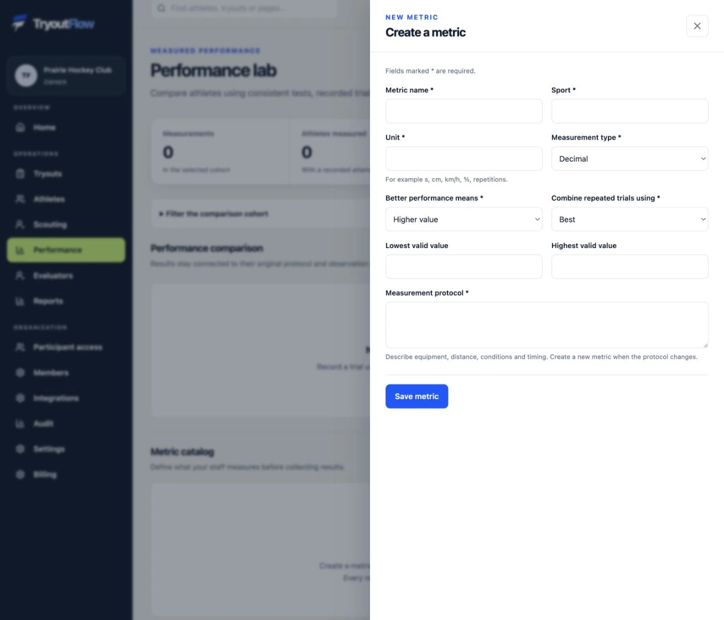Open Reports using its sidebar icon
Image resolution: width=724 pixels, height=620 pixels.
coord(20,301)
